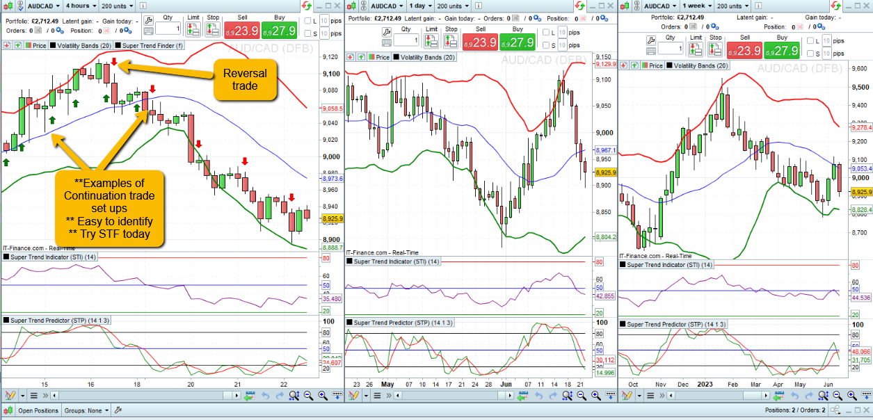Enable the L checkbox in 4 hours chart

[x=307, y=20]
